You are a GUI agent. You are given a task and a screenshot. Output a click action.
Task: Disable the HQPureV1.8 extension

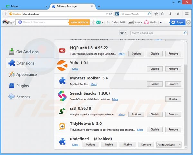tap(155, 54)
